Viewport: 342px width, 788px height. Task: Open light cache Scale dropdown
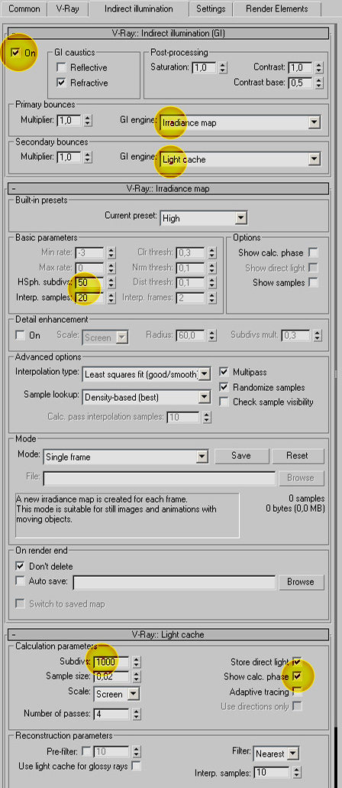133,694
